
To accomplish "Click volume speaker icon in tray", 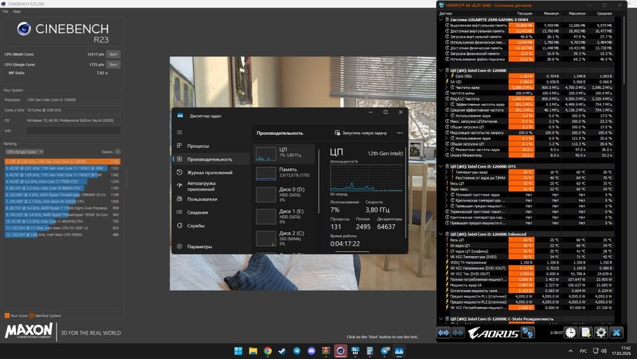I will pos(604,351).
